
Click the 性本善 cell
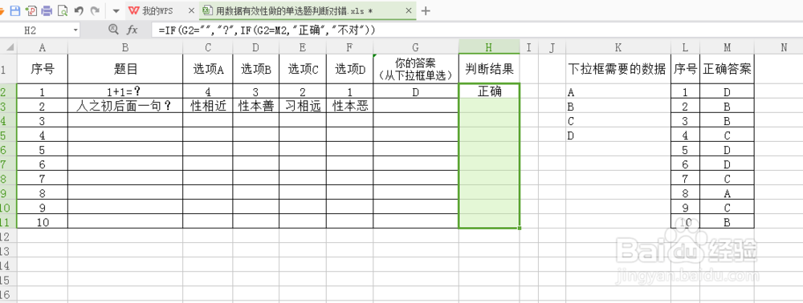pyautogui.click(x=256, y=106)
